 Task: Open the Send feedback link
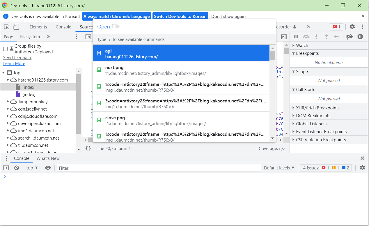tap(17, 58)
